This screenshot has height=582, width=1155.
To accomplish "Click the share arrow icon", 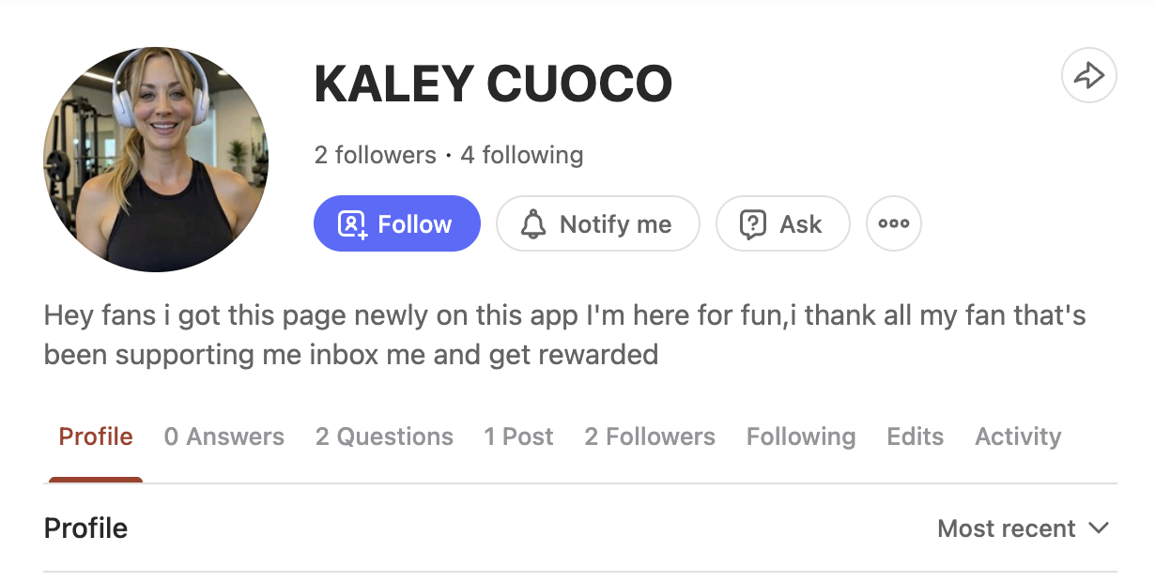I will pos(1088,76).
